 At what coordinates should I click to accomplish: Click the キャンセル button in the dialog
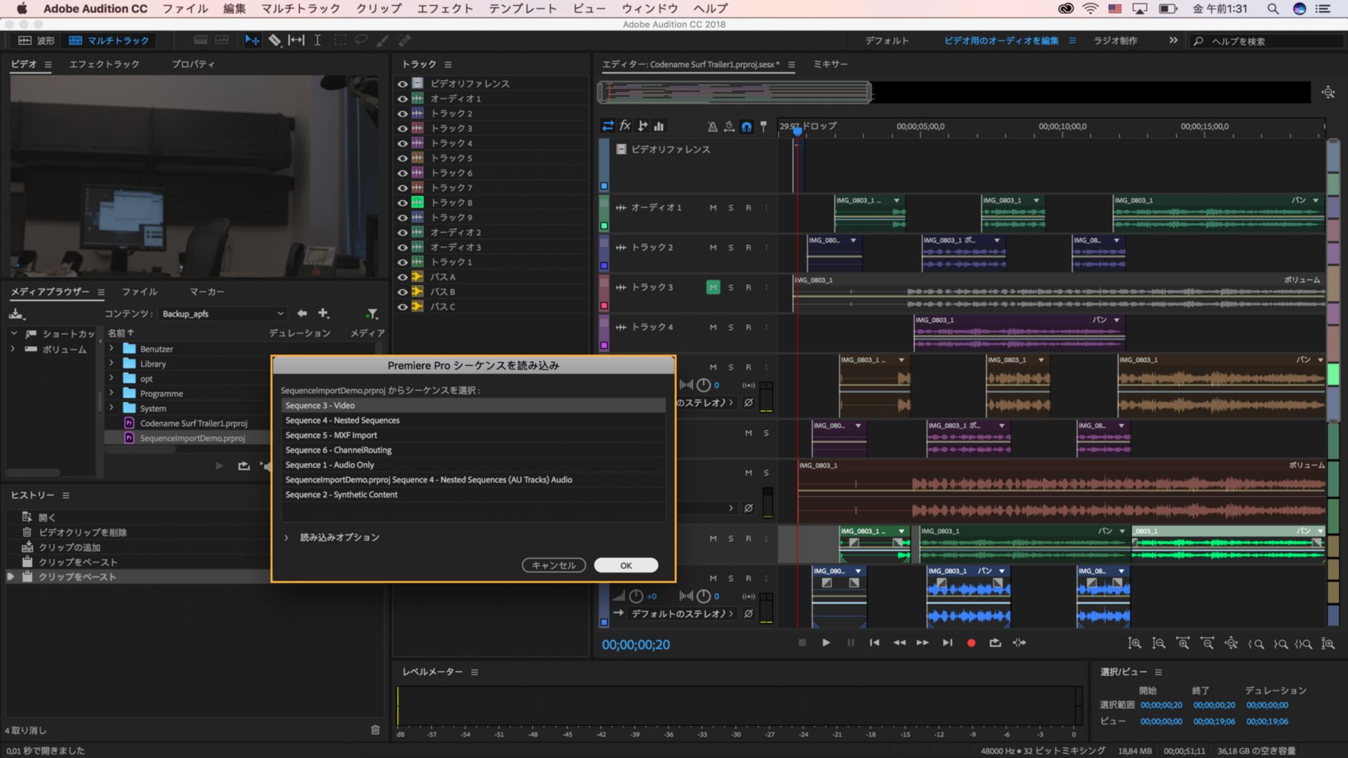[x=553, y=565]
